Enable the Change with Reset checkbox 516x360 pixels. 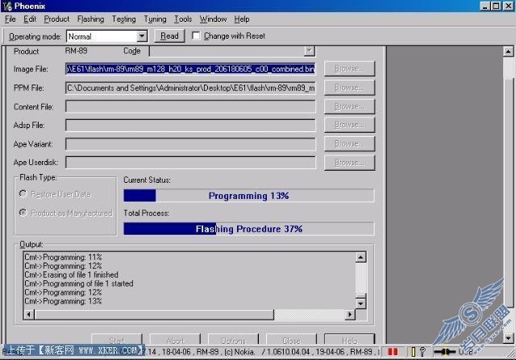[196, 35]
